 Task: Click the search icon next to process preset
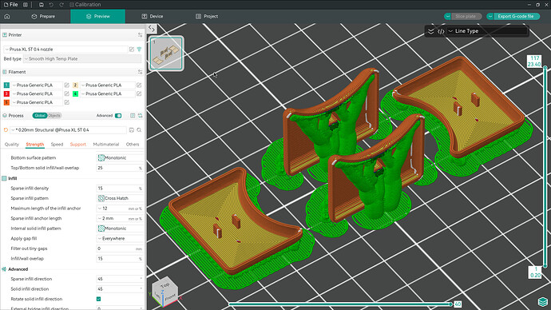click(x=139, y=130)
